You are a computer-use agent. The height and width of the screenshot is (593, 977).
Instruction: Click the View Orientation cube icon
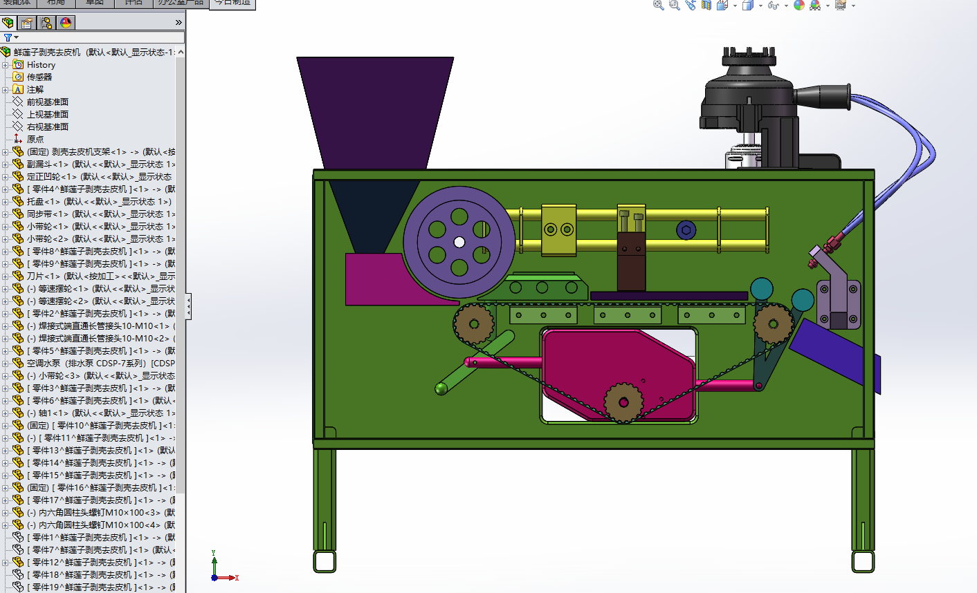[x=722, y=5]
